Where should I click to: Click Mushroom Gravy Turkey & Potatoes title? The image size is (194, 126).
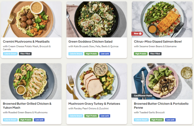[94, 104]
